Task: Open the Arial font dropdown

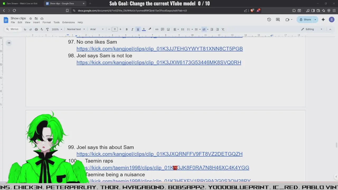Action: [x=97, y=29]
